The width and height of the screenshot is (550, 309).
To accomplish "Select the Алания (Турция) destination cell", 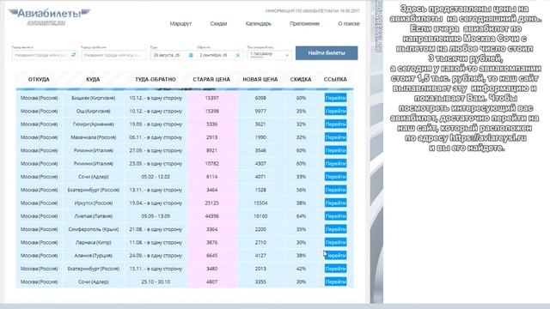I will click(94, 256).
